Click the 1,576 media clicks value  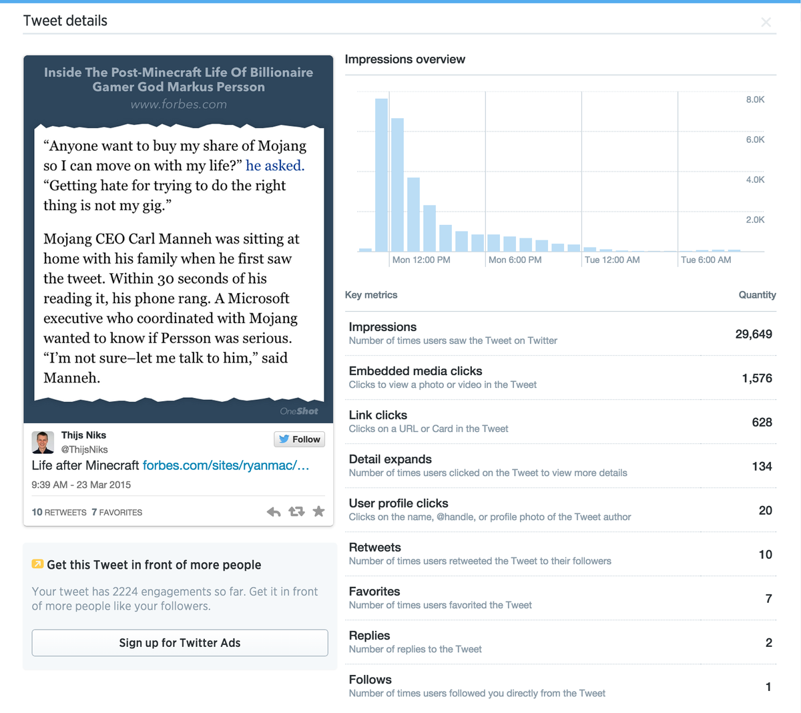point(757,378)
